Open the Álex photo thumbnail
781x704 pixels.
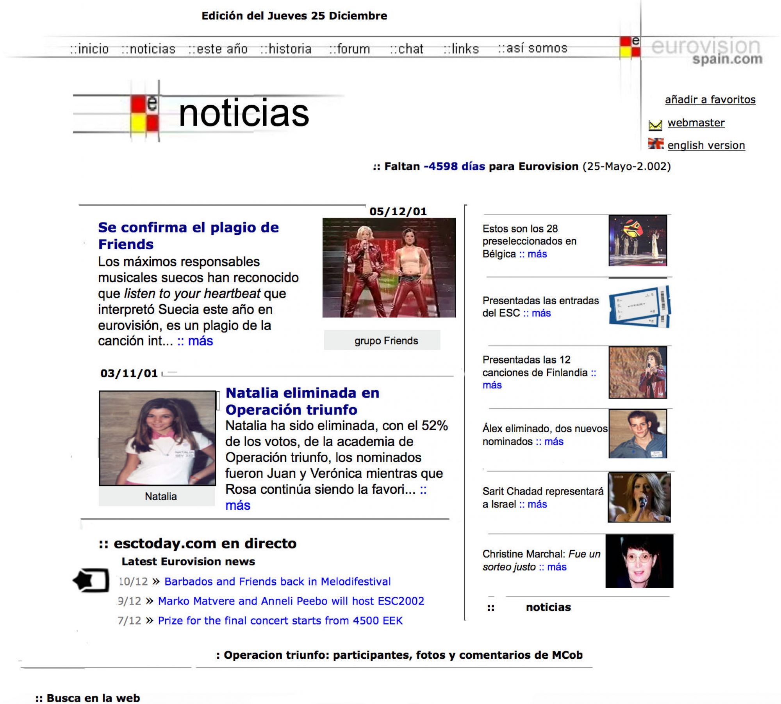point(638,434)
